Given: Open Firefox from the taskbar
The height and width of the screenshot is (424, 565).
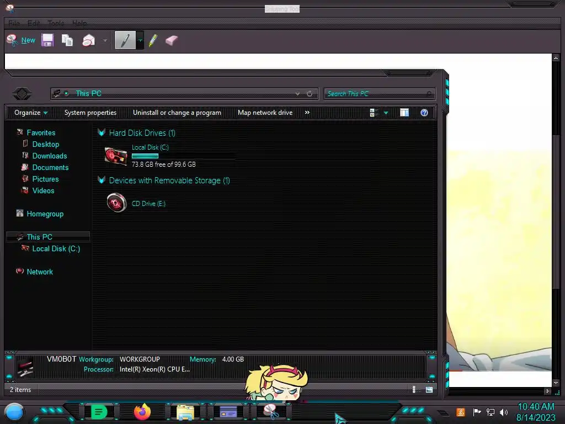Looking at the screenshot, I should pos(142,412).
